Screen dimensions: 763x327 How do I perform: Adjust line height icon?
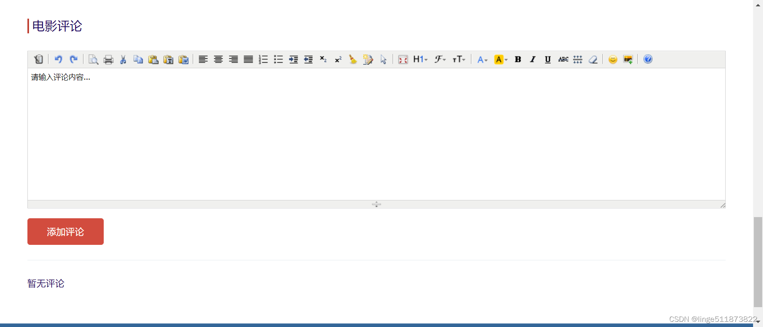tap(578, 59)
